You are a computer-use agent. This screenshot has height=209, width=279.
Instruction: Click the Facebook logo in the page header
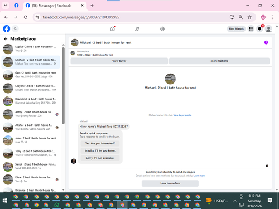pyautogui.click(x=7, y=28)
